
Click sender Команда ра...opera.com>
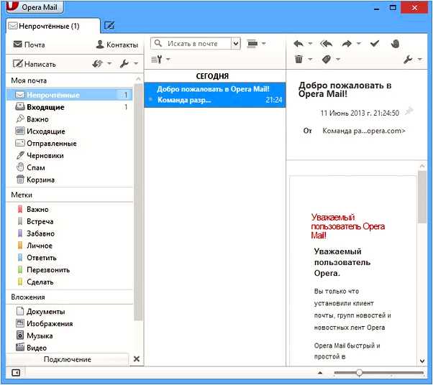[x=364, y=131]
